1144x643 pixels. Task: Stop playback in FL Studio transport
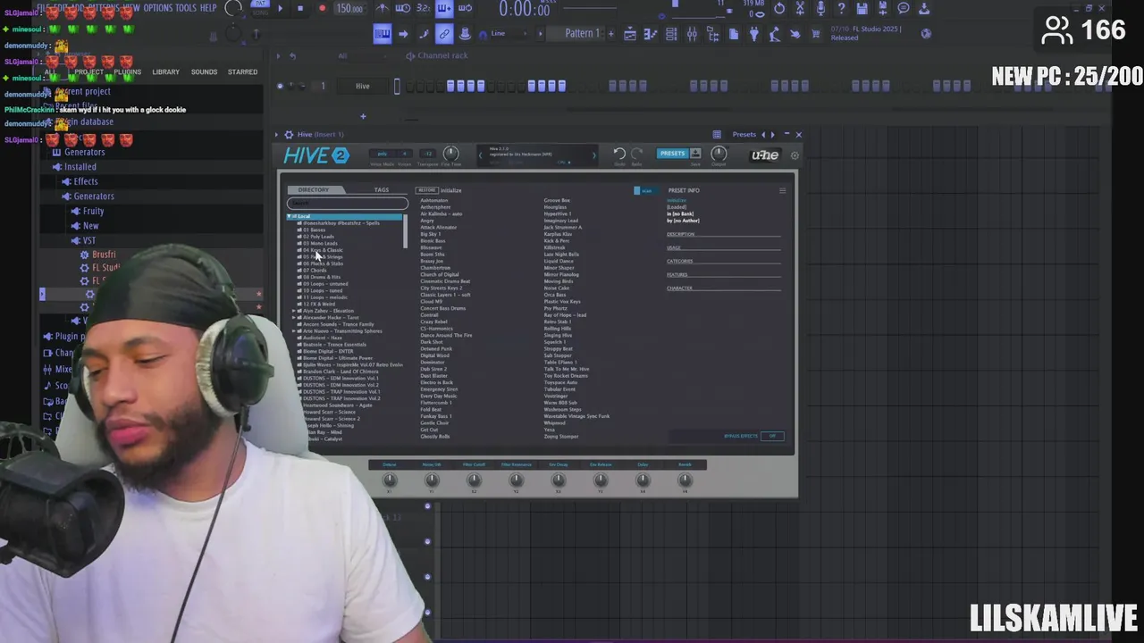[x=300, y=9]
